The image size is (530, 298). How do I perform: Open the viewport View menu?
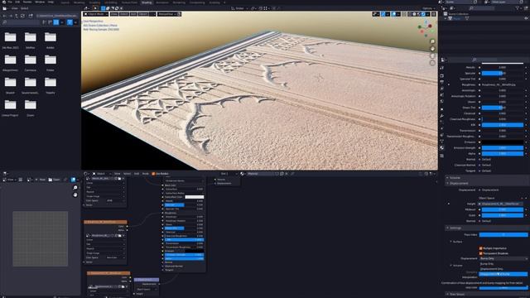[x=114, y=14]
